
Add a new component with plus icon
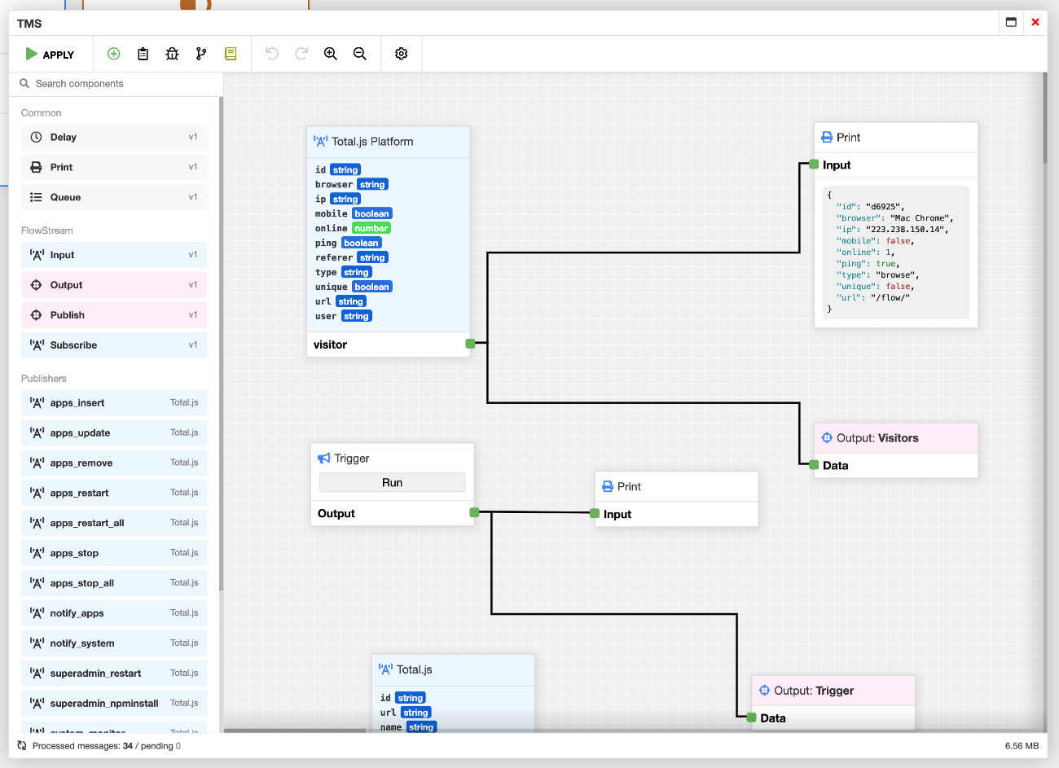click(x=114, y=54)
